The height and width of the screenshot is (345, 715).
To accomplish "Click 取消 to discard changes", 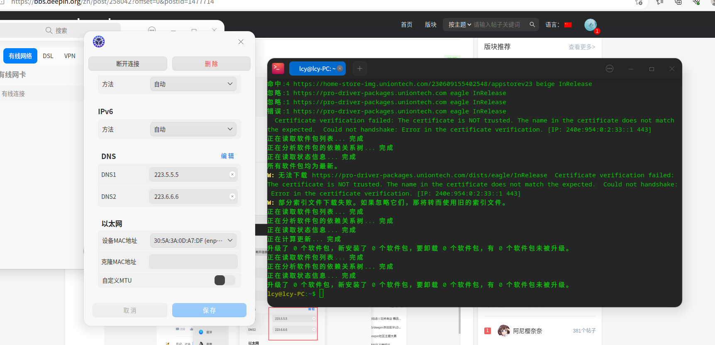I will coord(130,310).
